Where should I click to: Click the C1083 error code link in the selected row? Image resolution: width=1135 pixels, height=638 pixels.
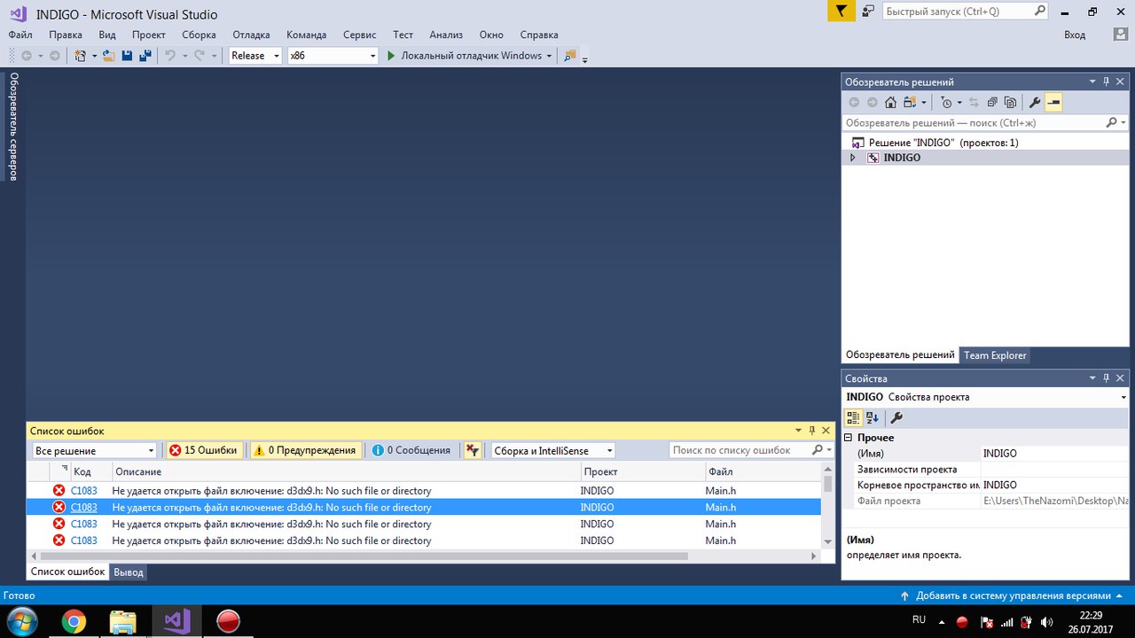coord(84,508)
